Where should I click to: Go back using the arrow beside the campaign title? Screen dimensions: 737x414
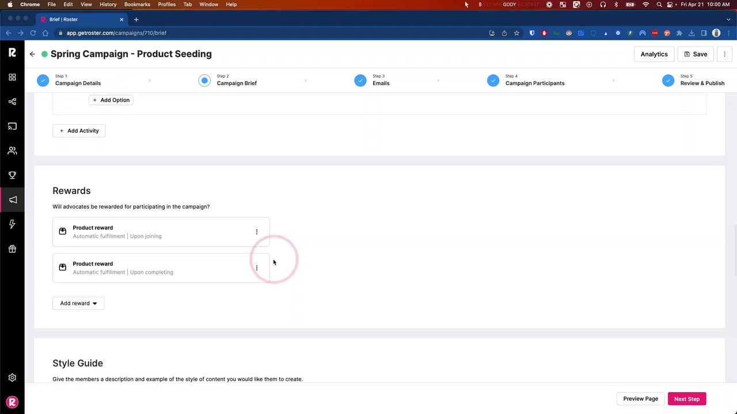(32, 54)
